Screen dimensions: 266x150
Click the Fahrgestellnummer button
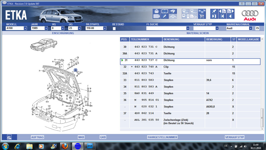(162, 137)
